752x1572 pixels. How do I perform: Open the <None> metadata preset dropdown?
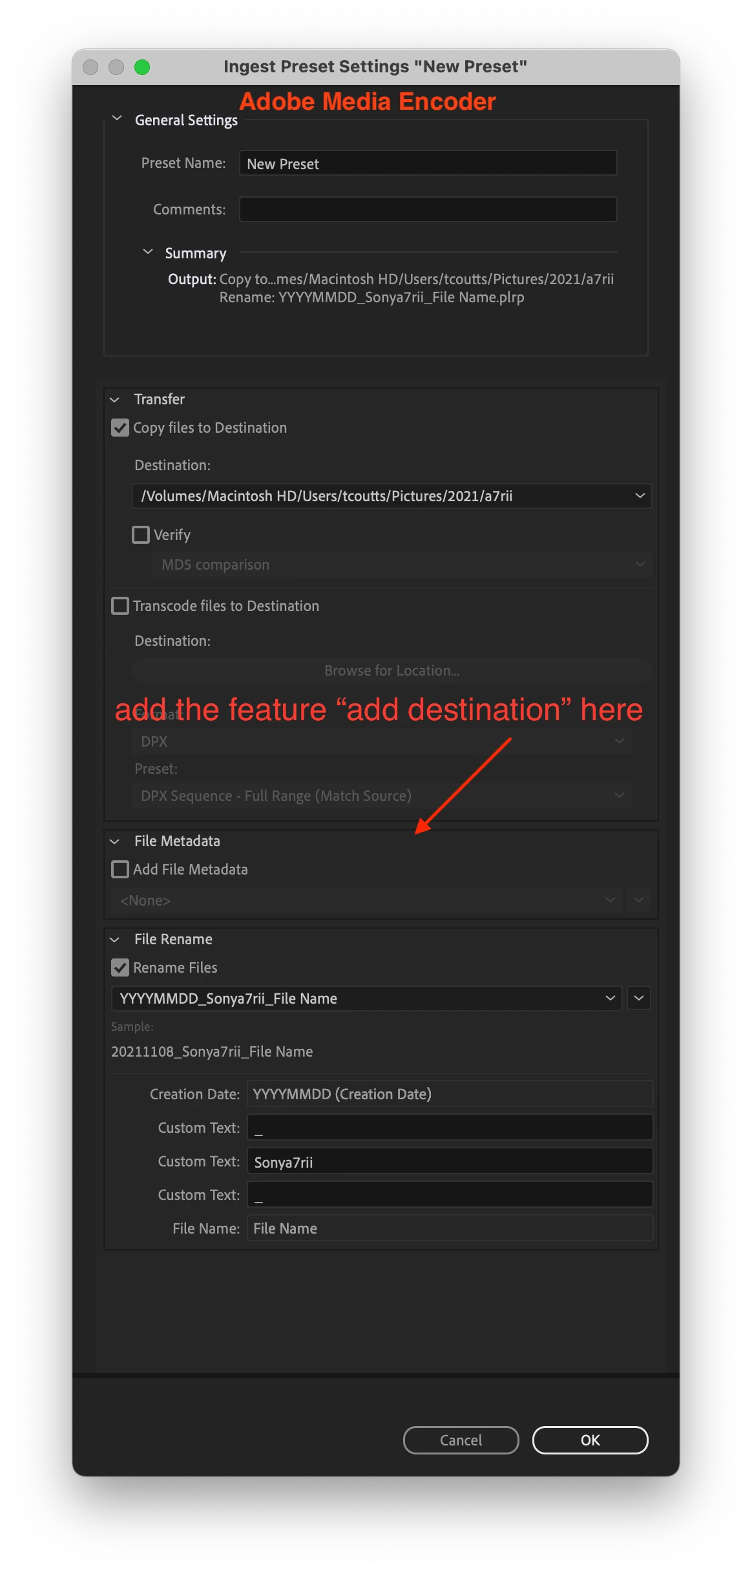coord(367,900)
